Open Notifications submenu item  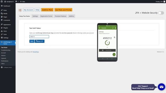5,61
